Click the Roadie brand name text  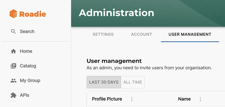(x=33, y=14)
